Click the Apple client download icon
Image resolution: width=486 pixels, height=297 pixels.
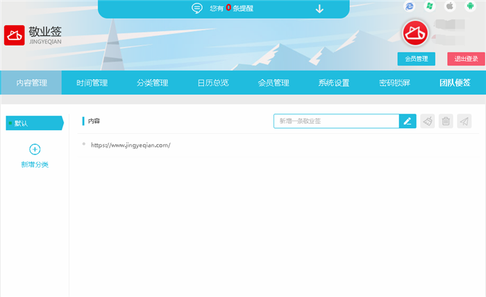click(449, 6)
